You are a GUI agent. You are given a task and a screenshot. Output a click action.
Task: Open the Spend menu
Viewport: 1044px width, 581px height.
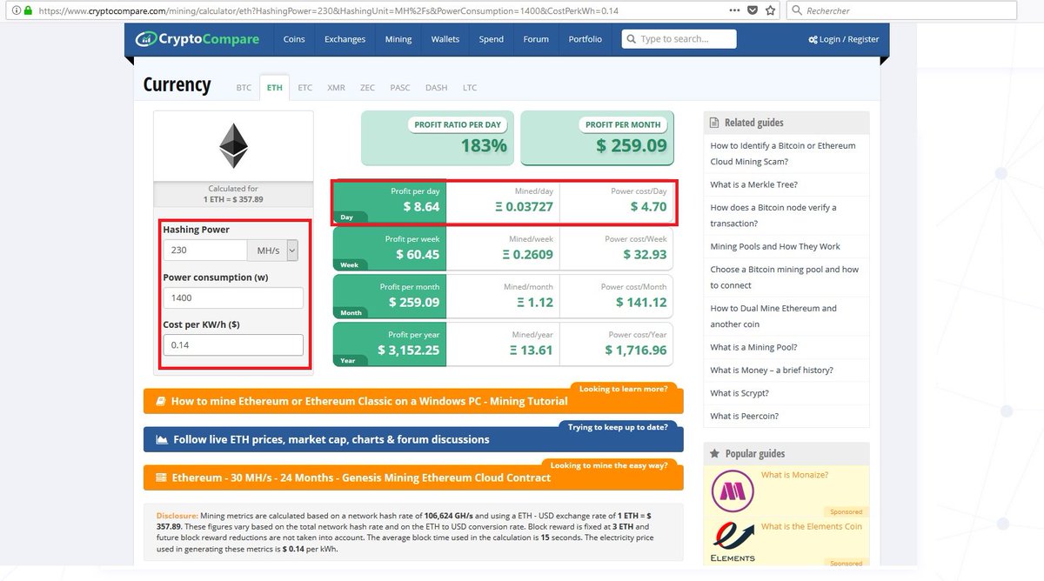(491, 39)
